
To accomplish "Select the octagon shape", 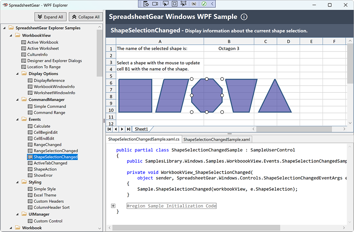I will coord(207,96).
